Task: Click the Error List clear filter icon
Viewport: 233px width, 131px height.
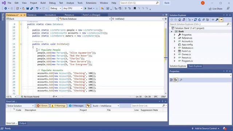Action: click(x=88, y=106)
